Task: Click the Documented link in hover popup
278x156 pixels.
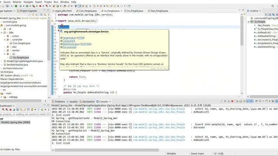Action: pos(69,47)
